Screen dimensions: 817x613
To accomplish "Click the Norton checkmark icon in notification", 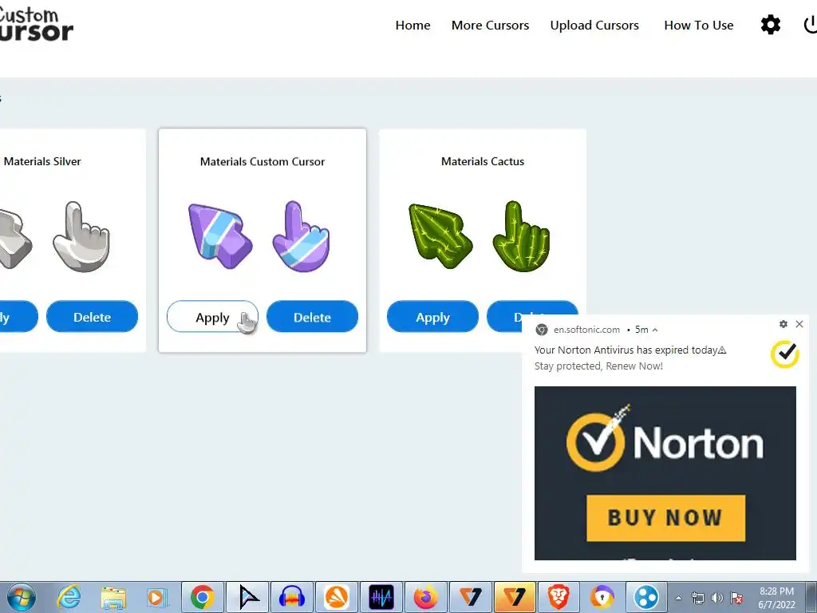I will (x=785, y=354).
